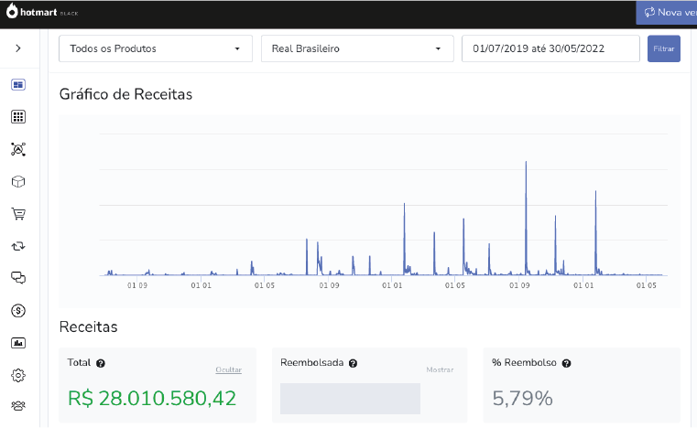
Task: Open the dollar coin finance icon
Action: [18, 311]
